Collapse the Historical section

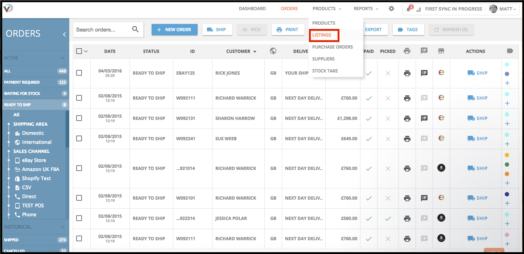pos(62,227)
